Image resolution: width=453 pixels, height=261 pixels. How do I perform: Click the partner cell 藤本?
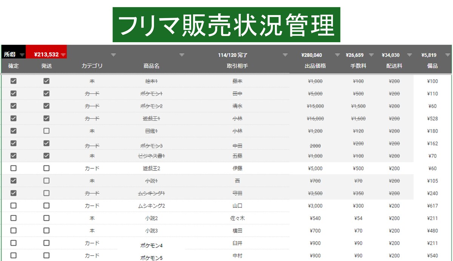point(237,81)
